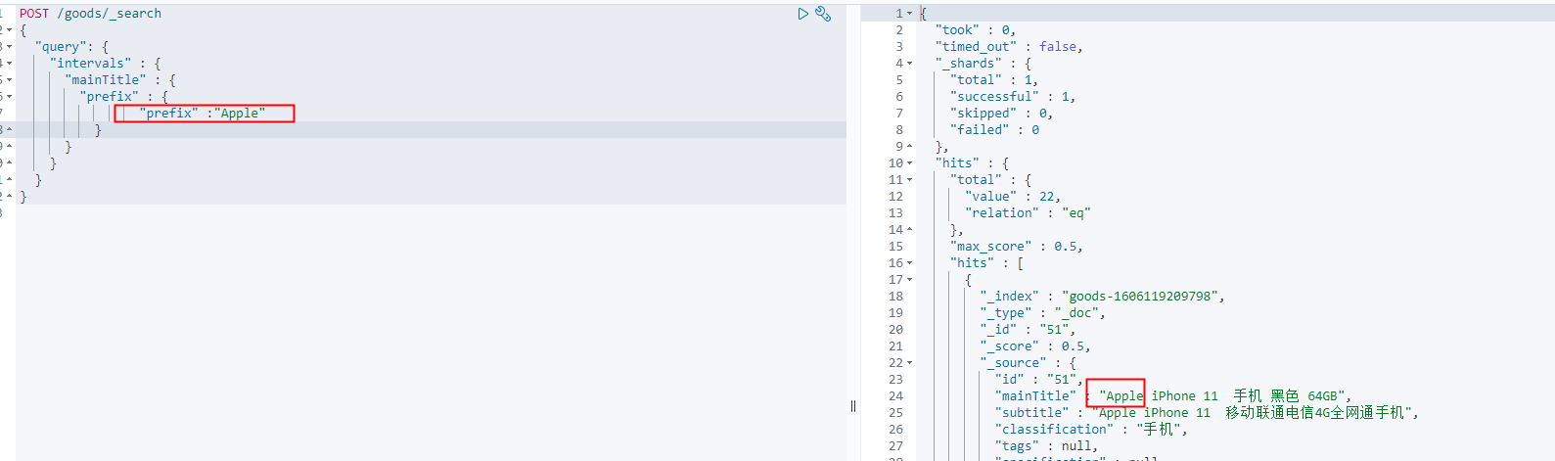Viewport: 1555px width, 461px height.
Task: Click line number 7 in the response gutter
Action: click(899, 114)
